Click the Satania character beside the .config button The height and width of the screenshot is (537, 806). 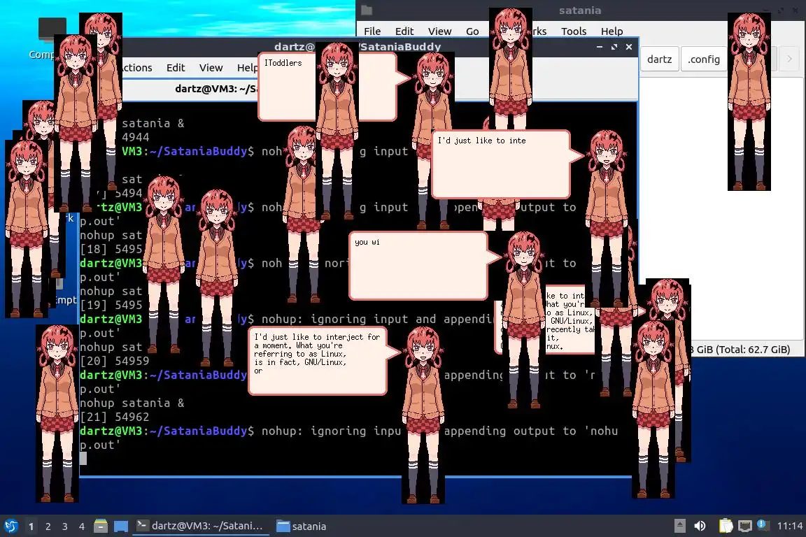click(749, 102)
